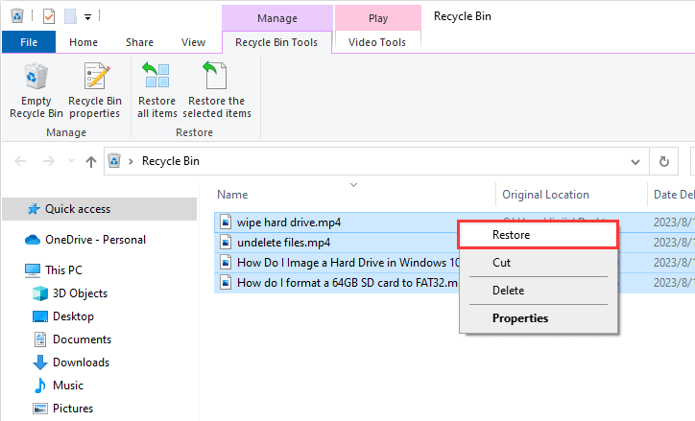This screenshot has height=421, width=695.
Task: Select Properties in the context menu
Action: pos(519,318)
